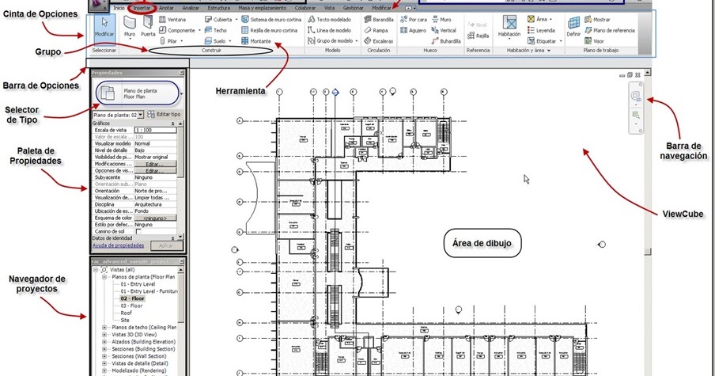Pick the Rampa ramp tool
Image resolution: width=715 pixels, height=376 pixels.
pos(375,30)
